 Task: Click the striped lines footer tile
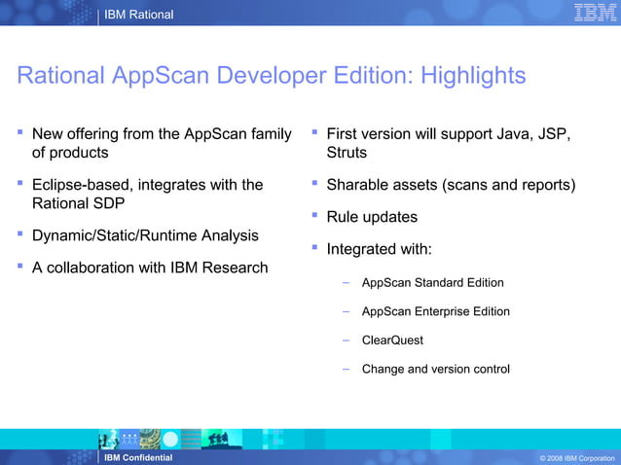[x=191, y=439]
